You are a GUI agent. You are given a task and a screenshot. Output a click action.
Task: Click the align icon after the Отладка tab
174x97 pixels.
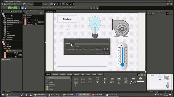click(x=51, y=4)
